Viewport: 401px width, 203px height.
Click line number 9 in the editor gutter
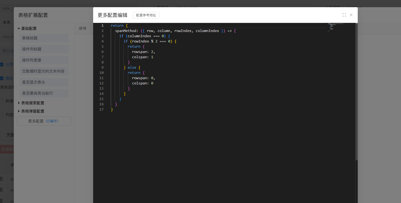click(102, 68)
